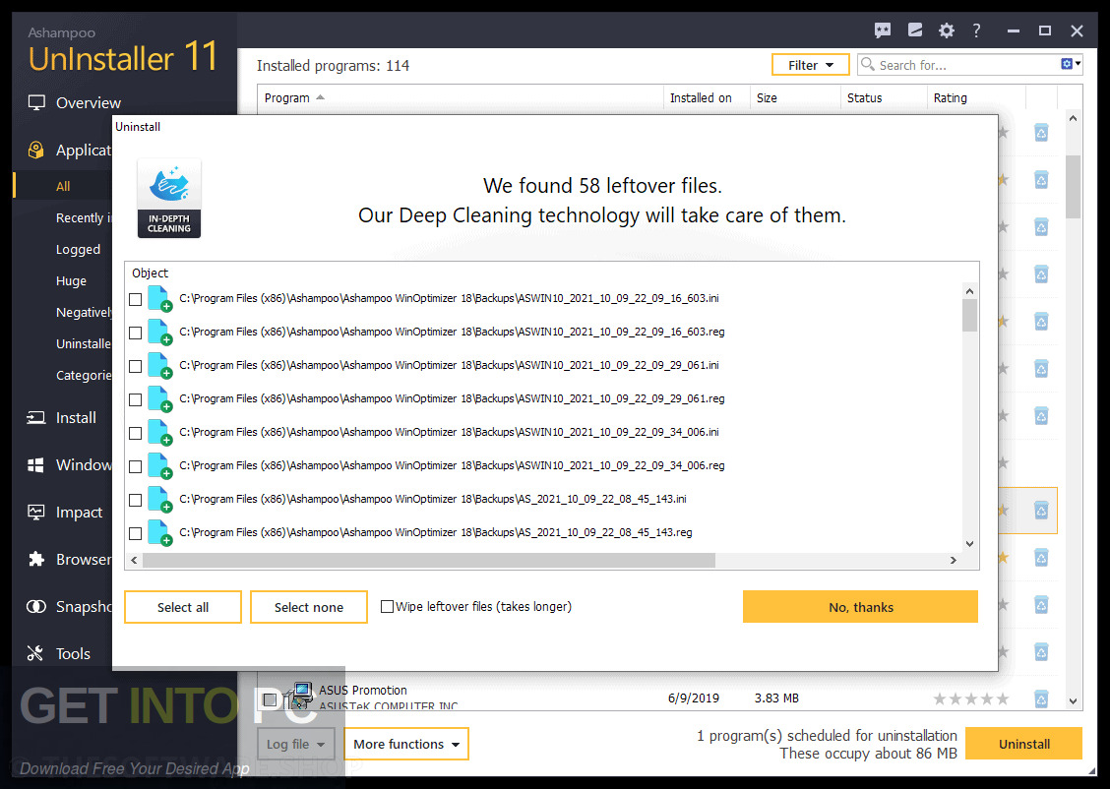Click file icon of ASWIN10_..._29_061.reg
The image size is (1110, 789).
160,399
